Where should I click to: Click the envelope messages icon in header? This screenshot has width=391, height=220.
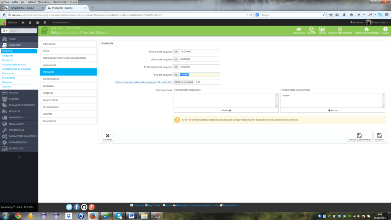coord(38,22)
